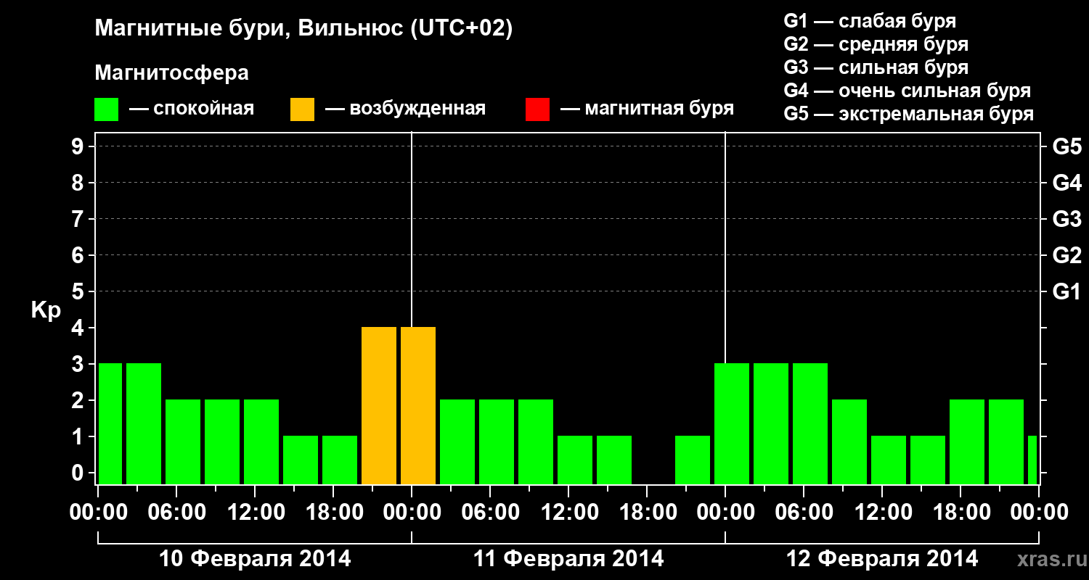The height and width of the screenshot is (580, 1089).
Task: Click the 'G4 — очень сильная буря' line
Action: click(x=907, y=91)
